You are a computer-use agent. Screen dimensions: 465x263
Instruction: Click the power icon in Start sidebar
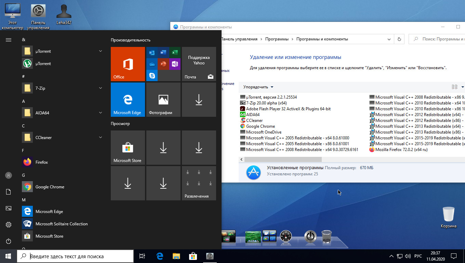tap(9, 241)
